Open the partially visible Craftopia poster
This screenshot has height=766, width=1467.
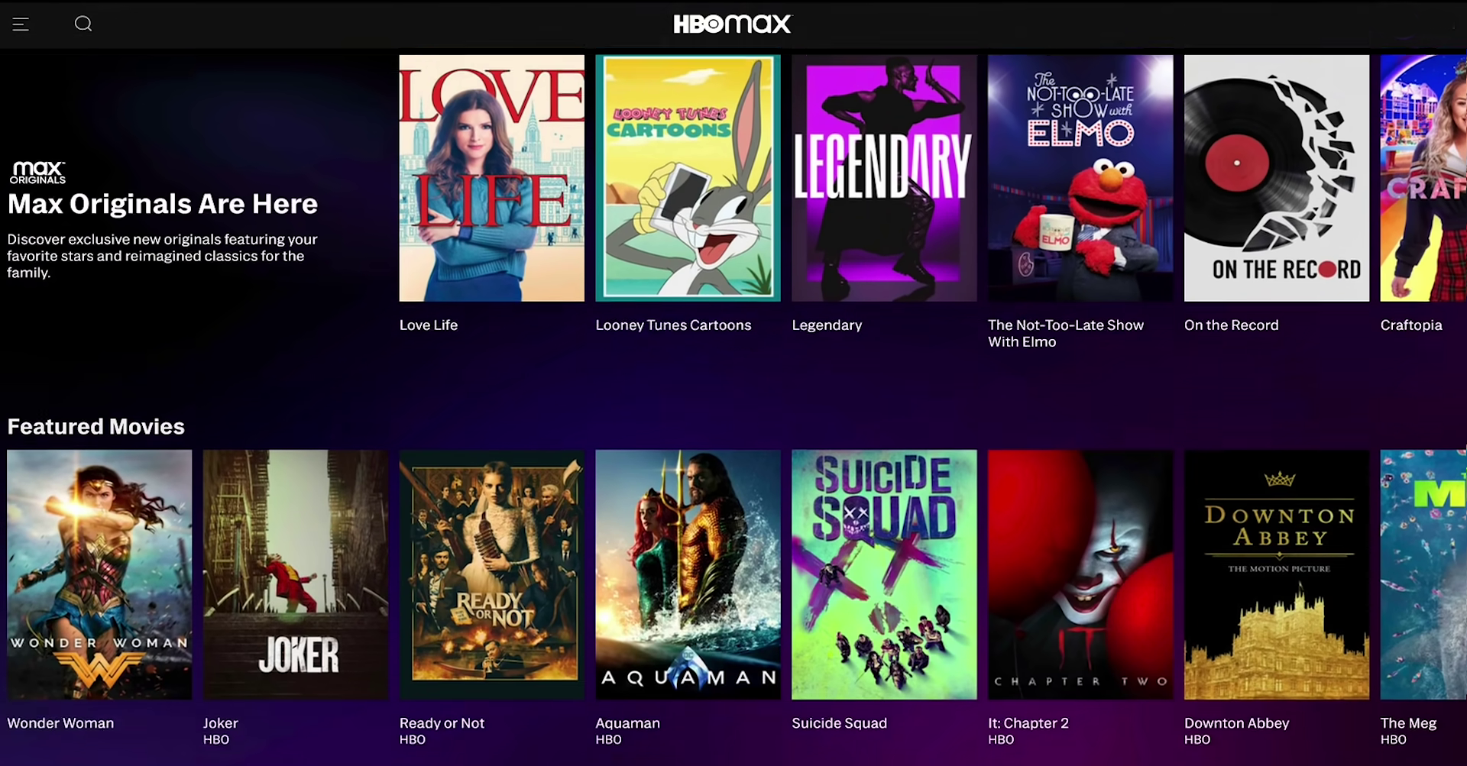point(1423,178)
